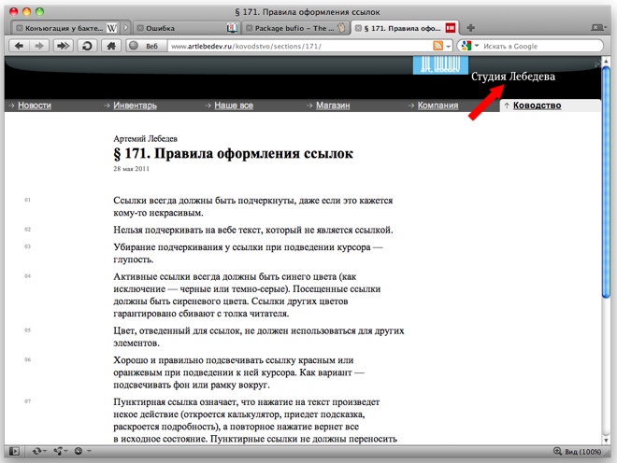Click paragraph number '06'

[x=27, y=359]
